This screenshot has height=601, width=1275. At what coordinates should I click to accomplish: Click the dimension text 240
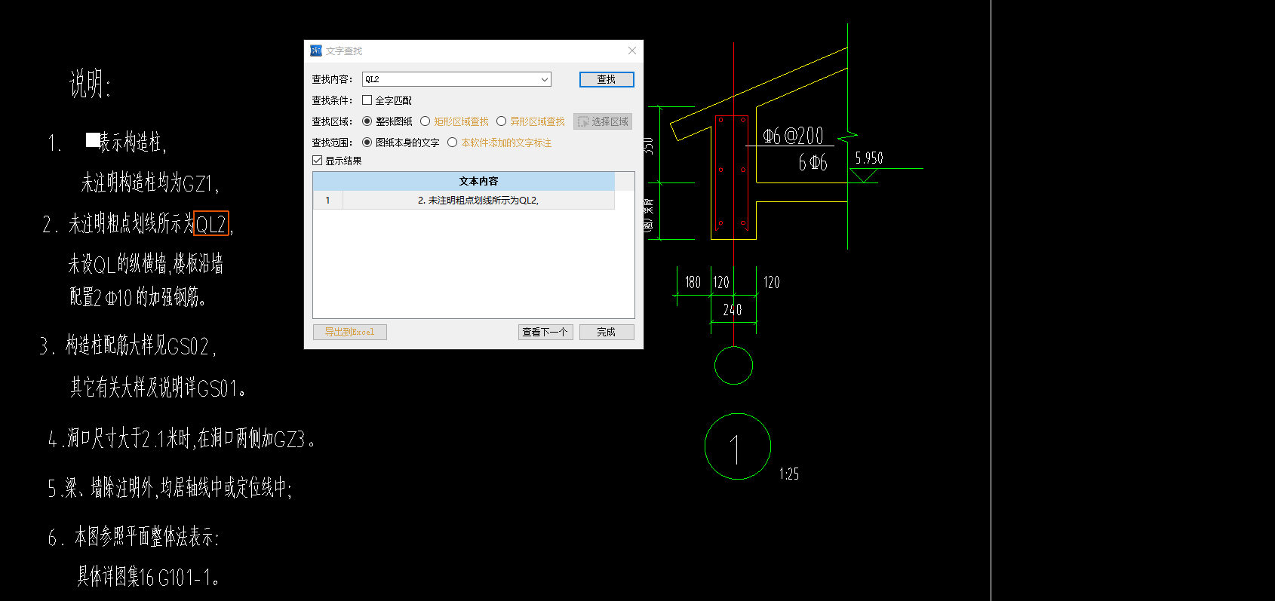733,310
